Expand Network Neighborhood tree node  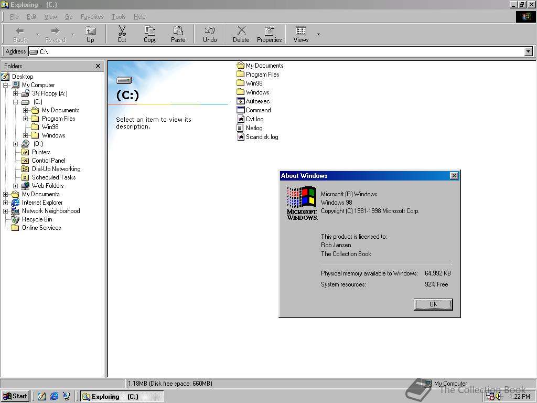pyautogui.click(x=5, y=211)
